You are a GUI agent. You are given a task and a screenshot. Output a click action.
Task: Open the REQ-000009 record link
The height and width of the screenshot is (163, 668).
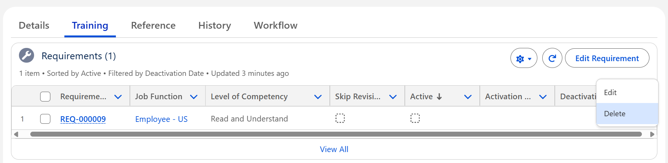83,119
